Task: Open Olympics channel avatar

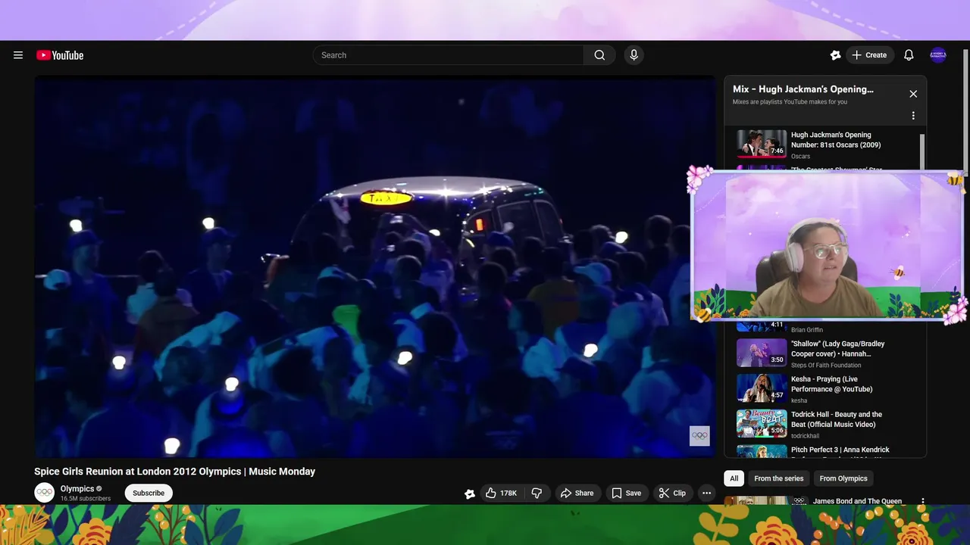Action: [x=45, y=493]
